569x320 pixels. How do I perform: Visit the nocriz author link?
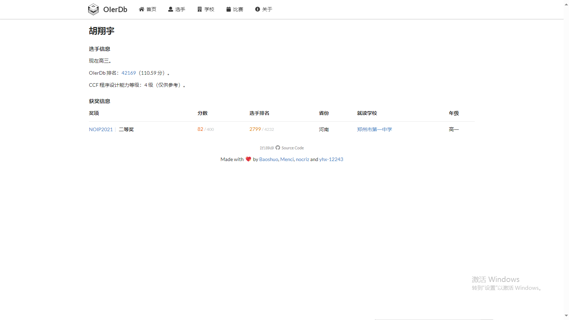302,159
